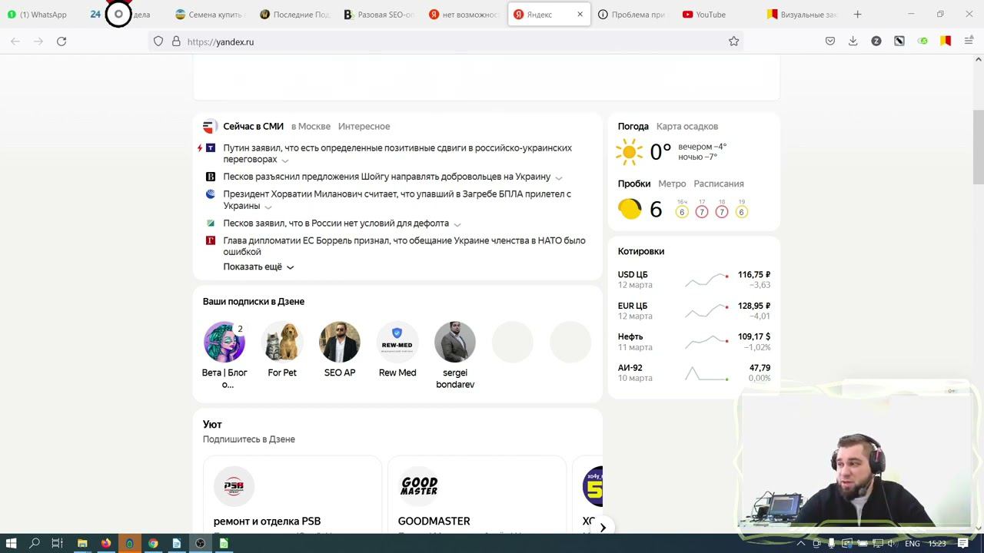
Task: Reload the Yandex page
Action: coord(61,41)
